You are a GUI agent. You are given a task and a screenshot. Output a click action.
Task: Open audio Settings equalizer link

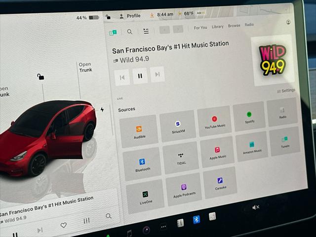point(286,91)
